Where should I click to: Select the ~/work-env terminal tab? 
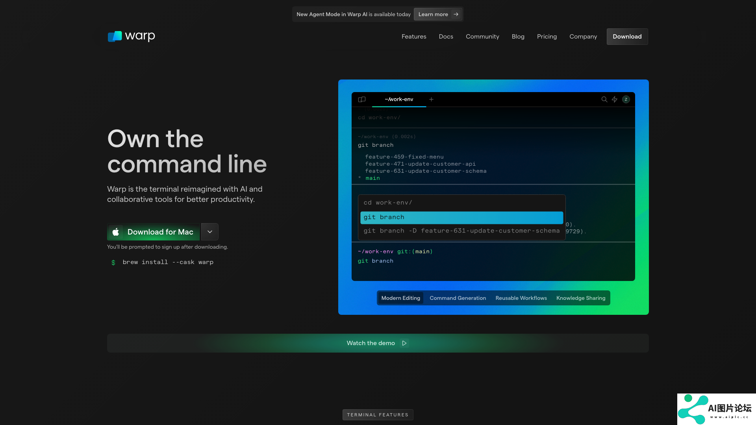tap(399, 100)
